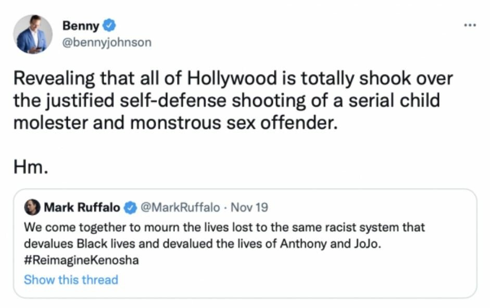Image resolution: width=490 pixels, height=308 pixels.
Task: Open Benny's profile picture
Action: [32, 34]
